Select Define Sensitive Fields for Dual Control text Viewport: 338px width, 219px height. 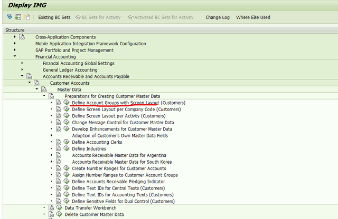click(x=123, y=202)
